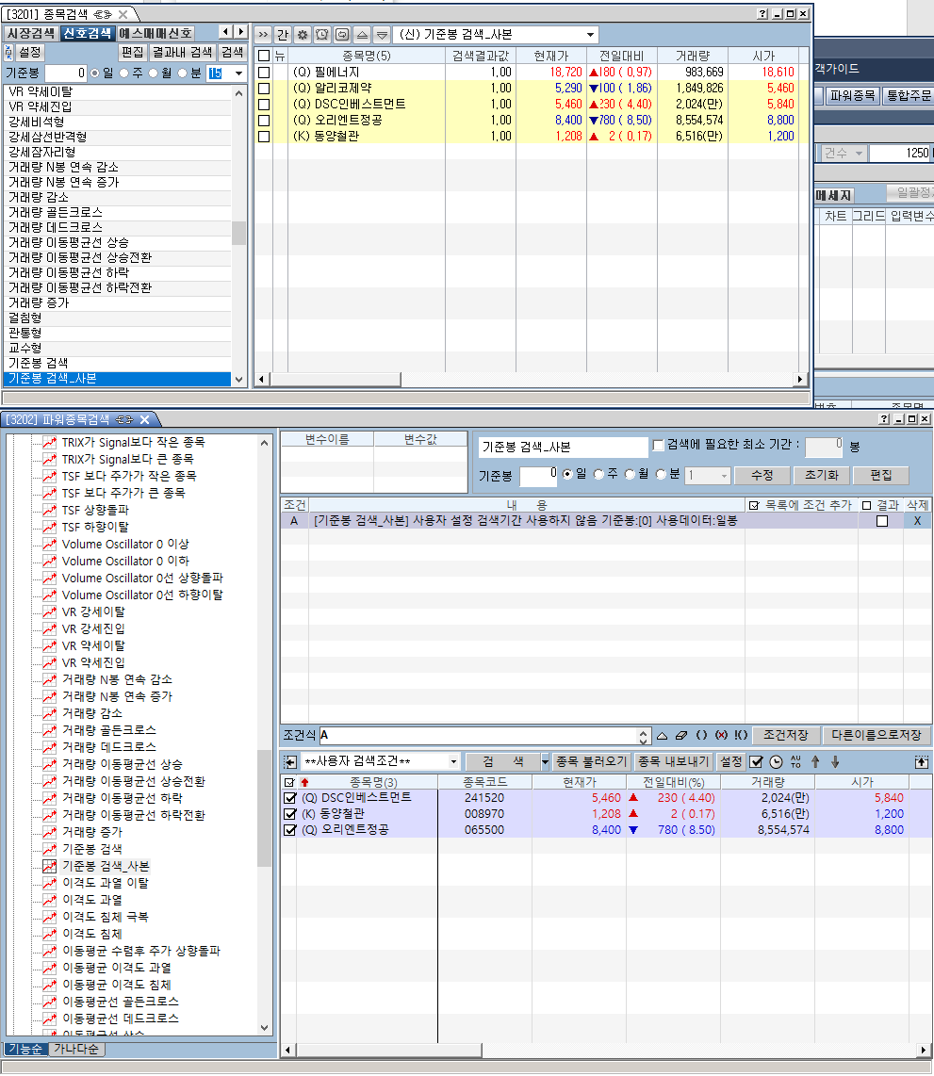Click the 종목 내보내기 button
This screenshot has width=934, height=1076.
pos(673,761)
